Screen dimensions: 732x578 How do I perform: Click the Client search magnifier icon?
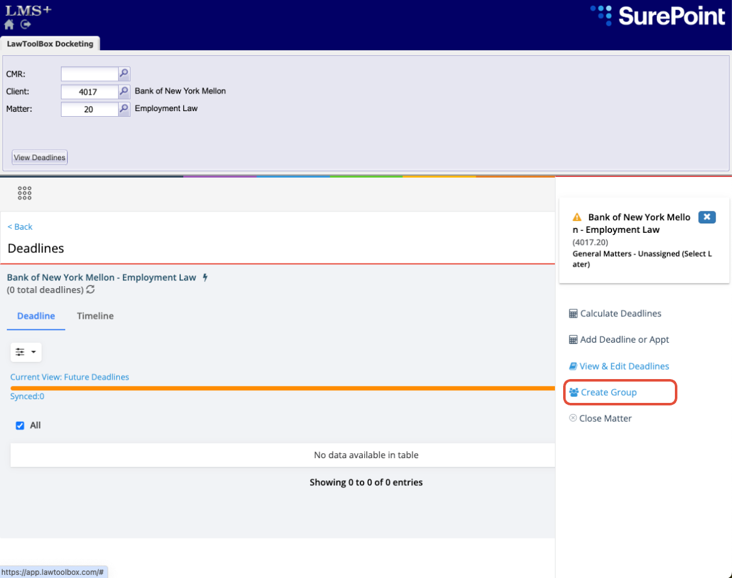[124, 92]
